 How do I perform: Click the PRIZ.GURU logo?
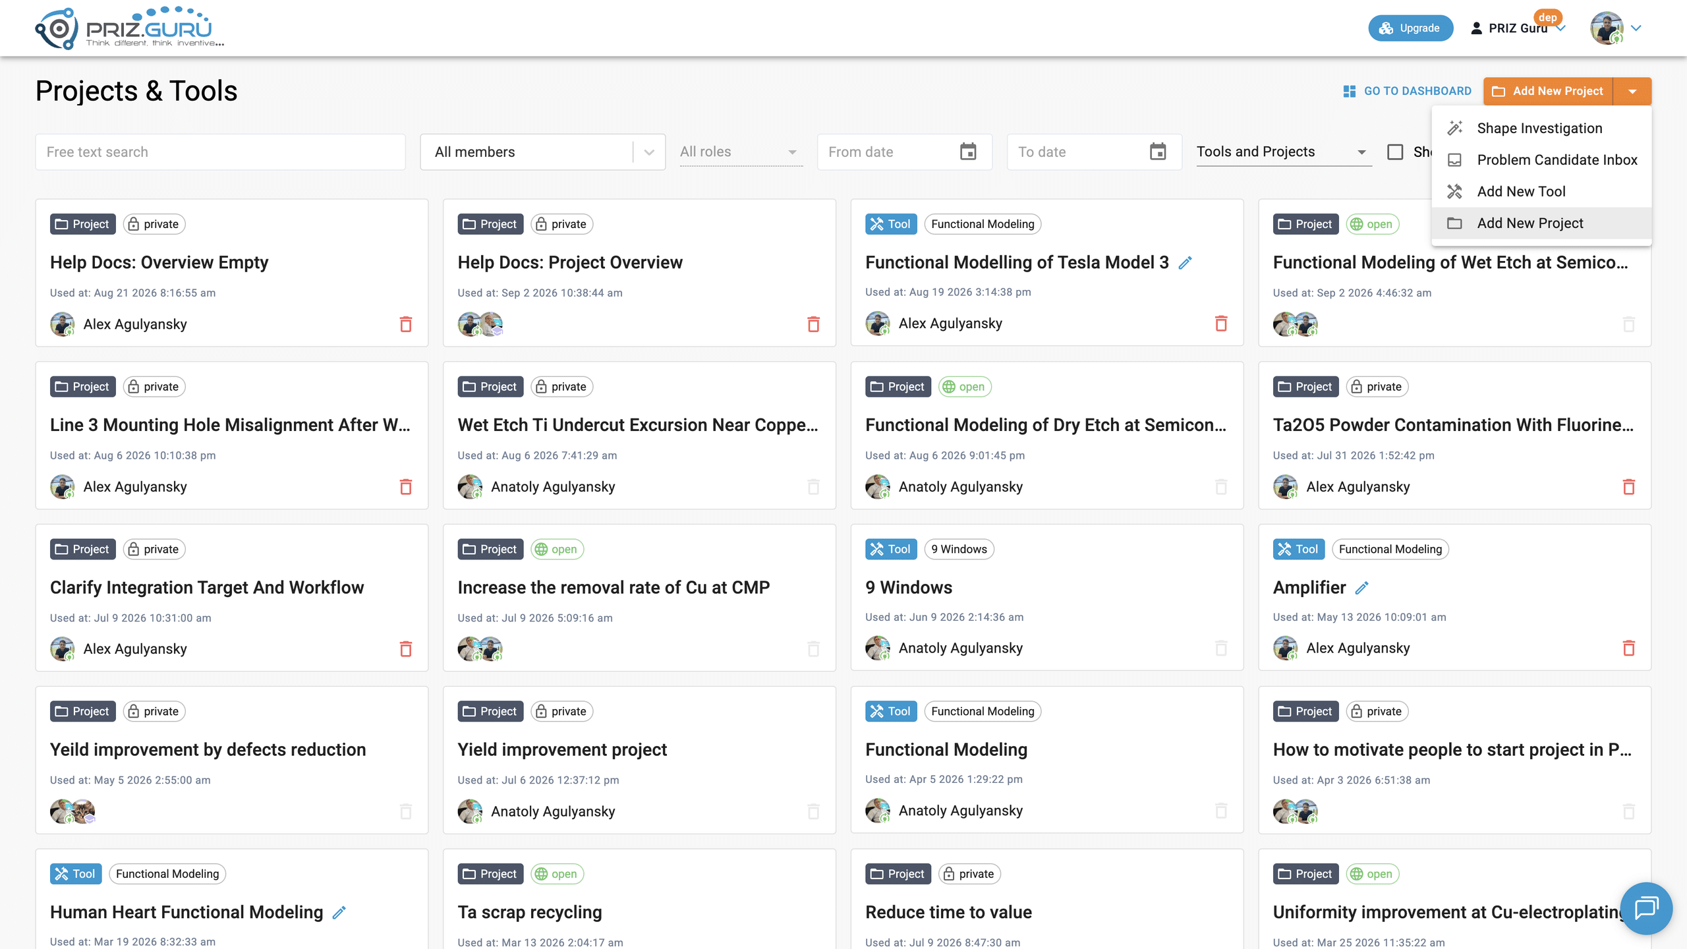tap(130, 28)
